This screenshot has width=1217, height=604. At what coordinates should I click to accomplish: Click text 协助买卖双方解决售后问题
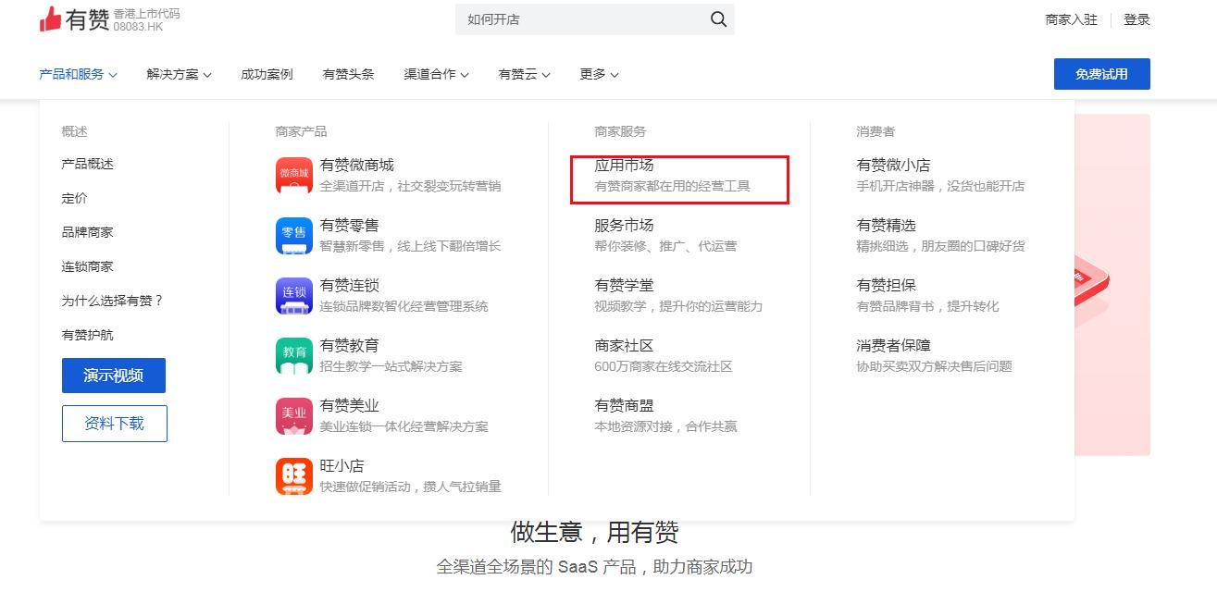click(x=935, y=366)
